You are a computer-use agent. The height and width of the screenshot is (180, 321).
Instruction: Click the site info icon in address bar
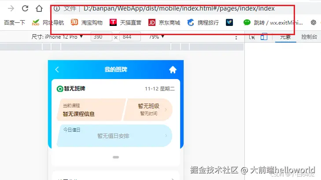tap(57, 9)
